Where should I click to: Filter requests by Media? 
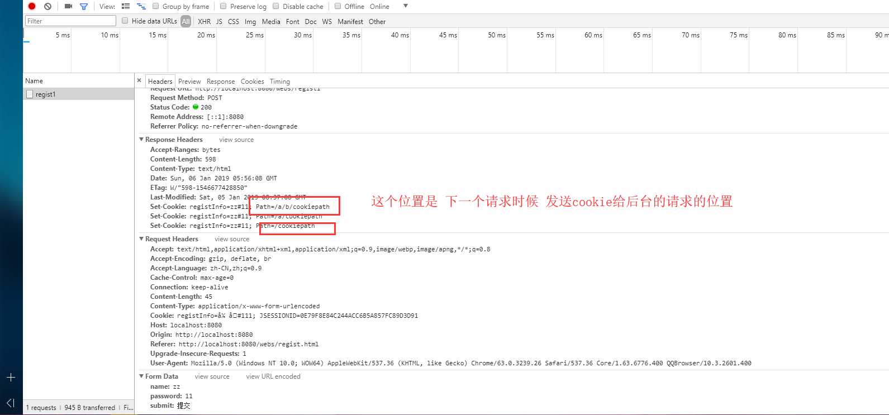(x=271, y=21)
